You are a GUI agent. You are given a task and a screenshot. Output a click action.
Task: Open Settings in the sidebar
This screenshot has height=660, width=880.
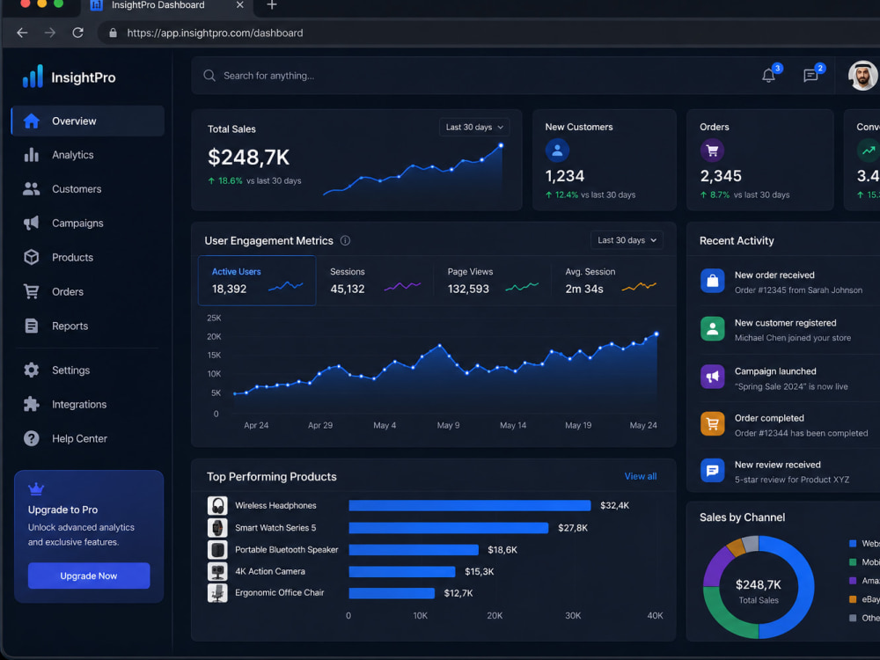87,370
